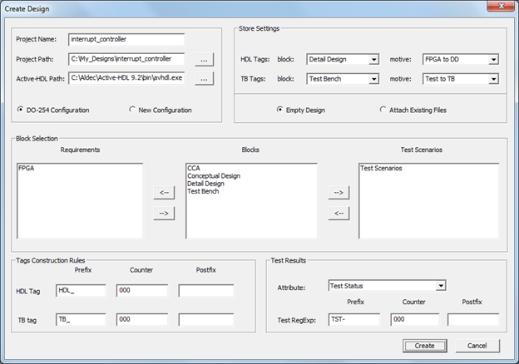Open the HDL Tags motive dropdown
This screenshot has width=519, height=364.
pos(493,60)
